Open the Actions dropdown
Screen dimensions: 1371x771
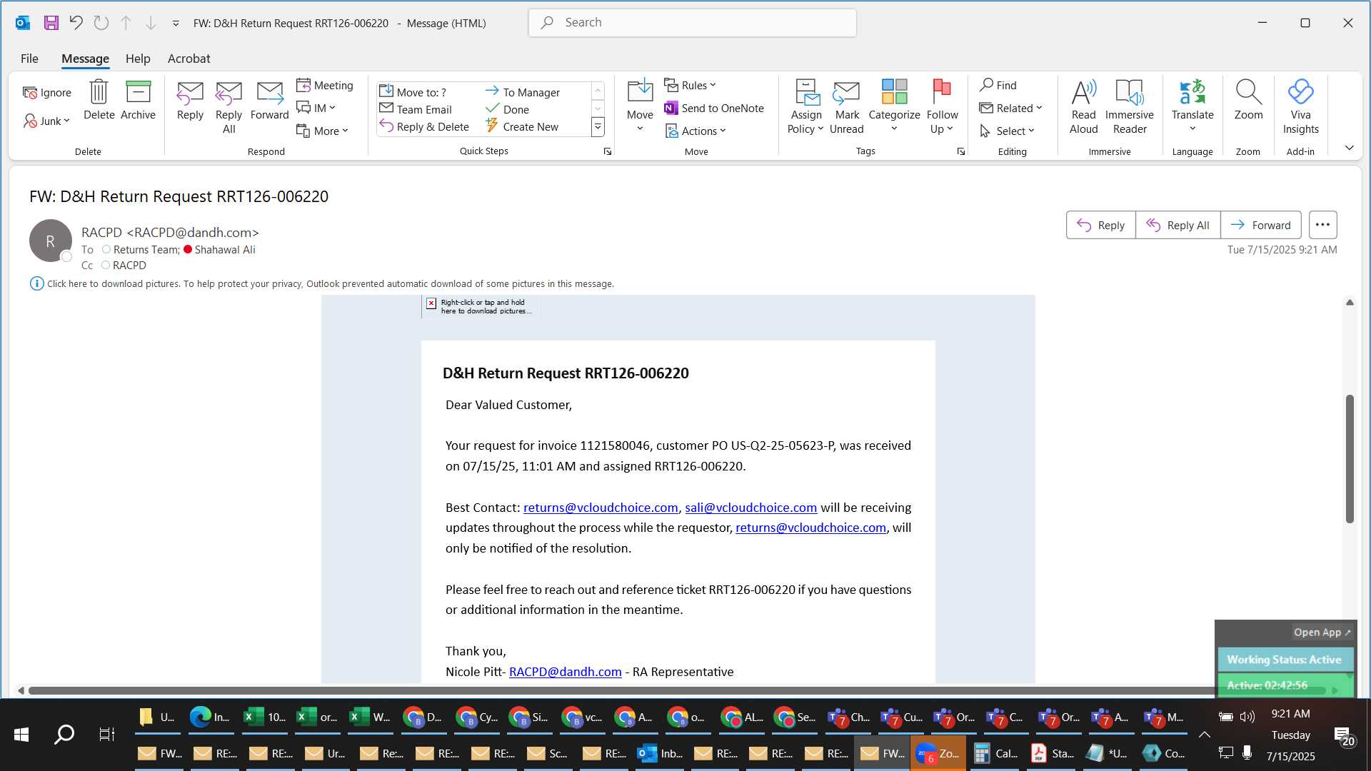click(695, 131)
